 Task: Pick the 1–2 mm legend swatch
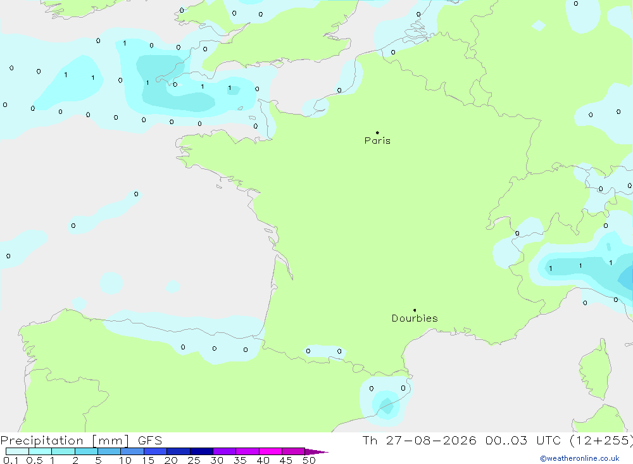pyautogui.click(x=63, y=451)
